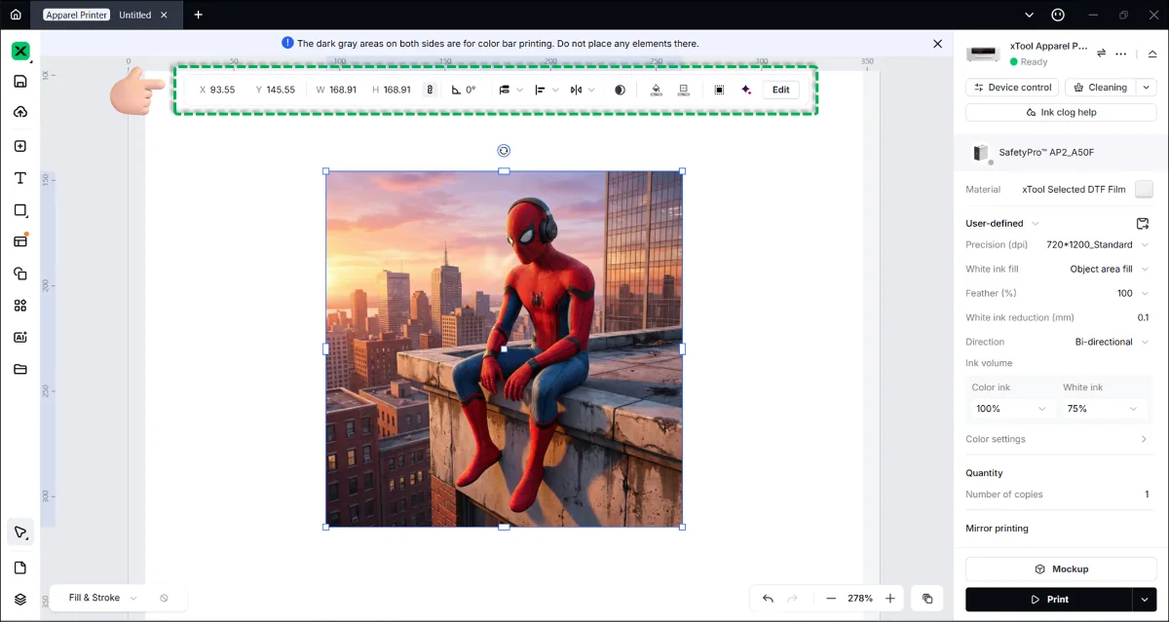Click the disabled-circle icon beside Fill & Stroke
The height and width of the screenshot is (622, 1169).
pyautogui.click(x=164, y=598)
